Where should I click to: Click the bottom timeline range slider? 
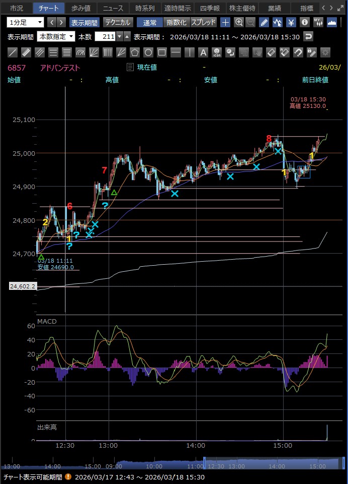(x=267, y=465)
